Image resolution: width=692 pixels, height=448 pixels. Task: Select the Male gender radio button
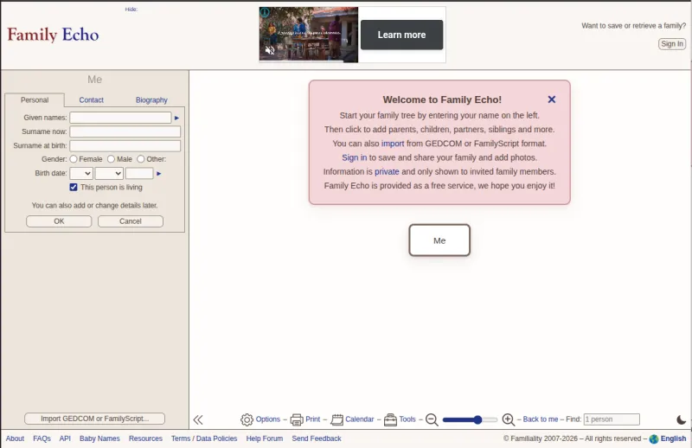tap(111, 159)
